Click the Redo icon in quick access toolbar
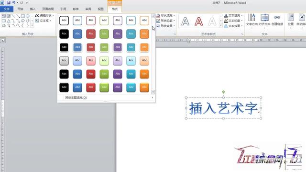Viewport: 306px width, 172px height. coord(22,3)
